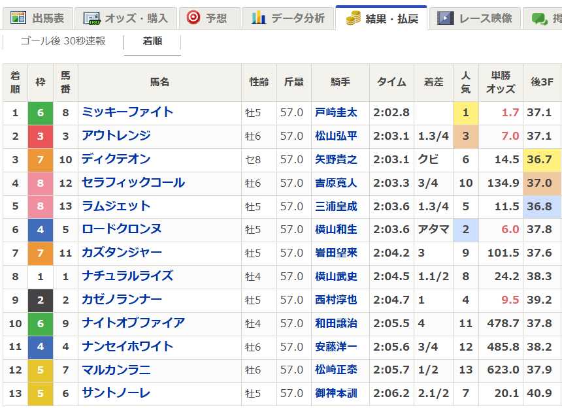Open horse マルカンラニ link
Screen dimensions: 562x414
(116, 370)
